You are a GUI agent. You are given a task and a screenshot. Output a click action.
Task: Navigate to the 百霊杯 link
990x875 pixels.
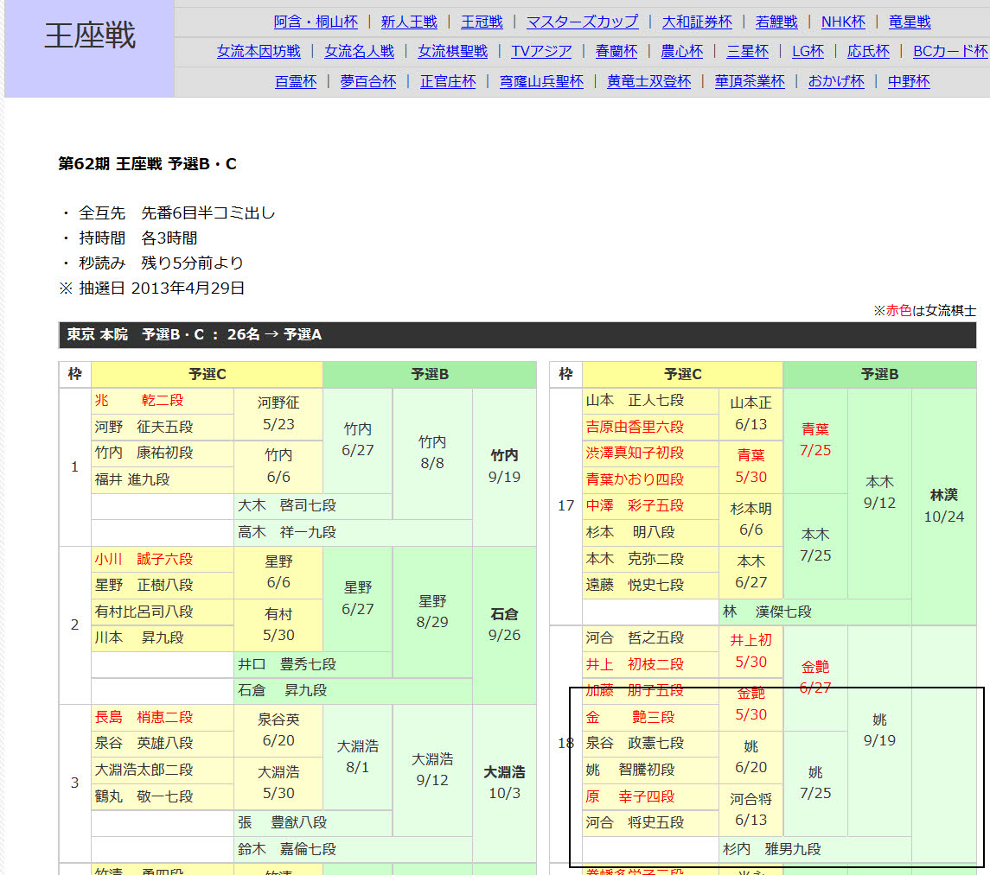pyautogui.click(x=296, y=81)
